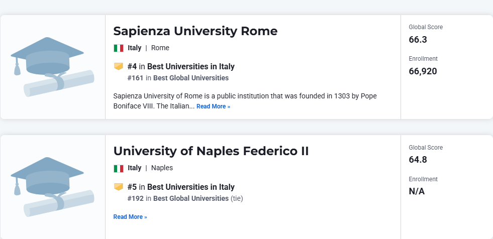Click the Naples city label
The image size is (493, 239).
tap(162, 168)
